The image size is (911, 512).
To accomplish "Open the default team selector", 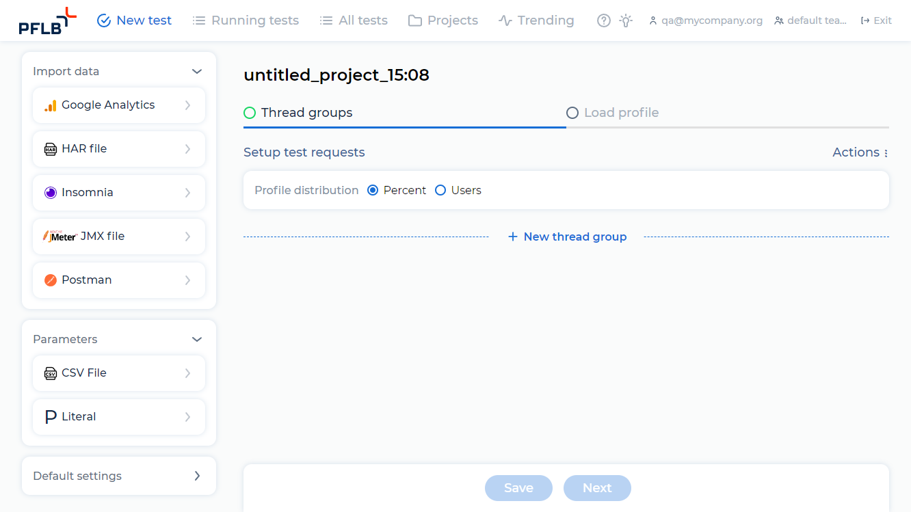I will click(810, 21).
